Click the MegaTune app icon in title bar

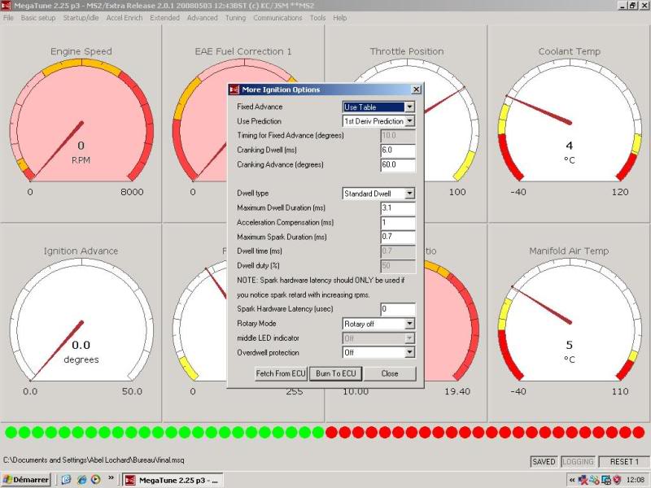[6, 6]
